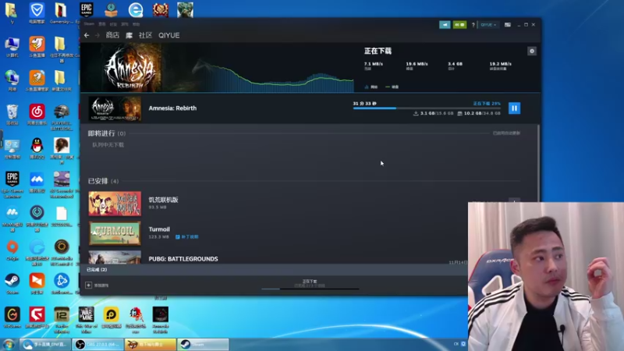Click the auto-update enabled text link
Image resolution: width=624 pixels, height=351 pixels.
506,133
